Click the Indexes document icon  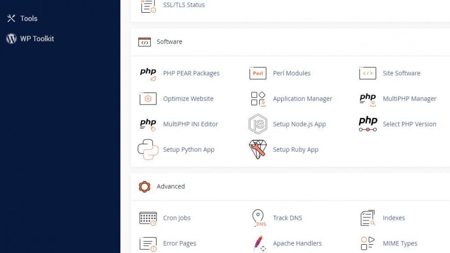click(368, 218)
